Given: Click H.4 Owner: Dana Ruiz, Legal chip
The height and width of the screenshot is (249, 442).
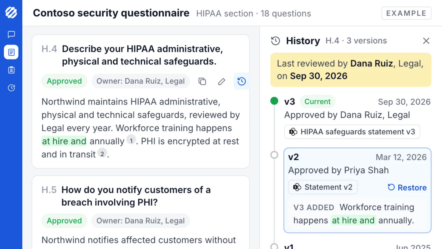Looking at the screenshot, I should click(141, 81).
